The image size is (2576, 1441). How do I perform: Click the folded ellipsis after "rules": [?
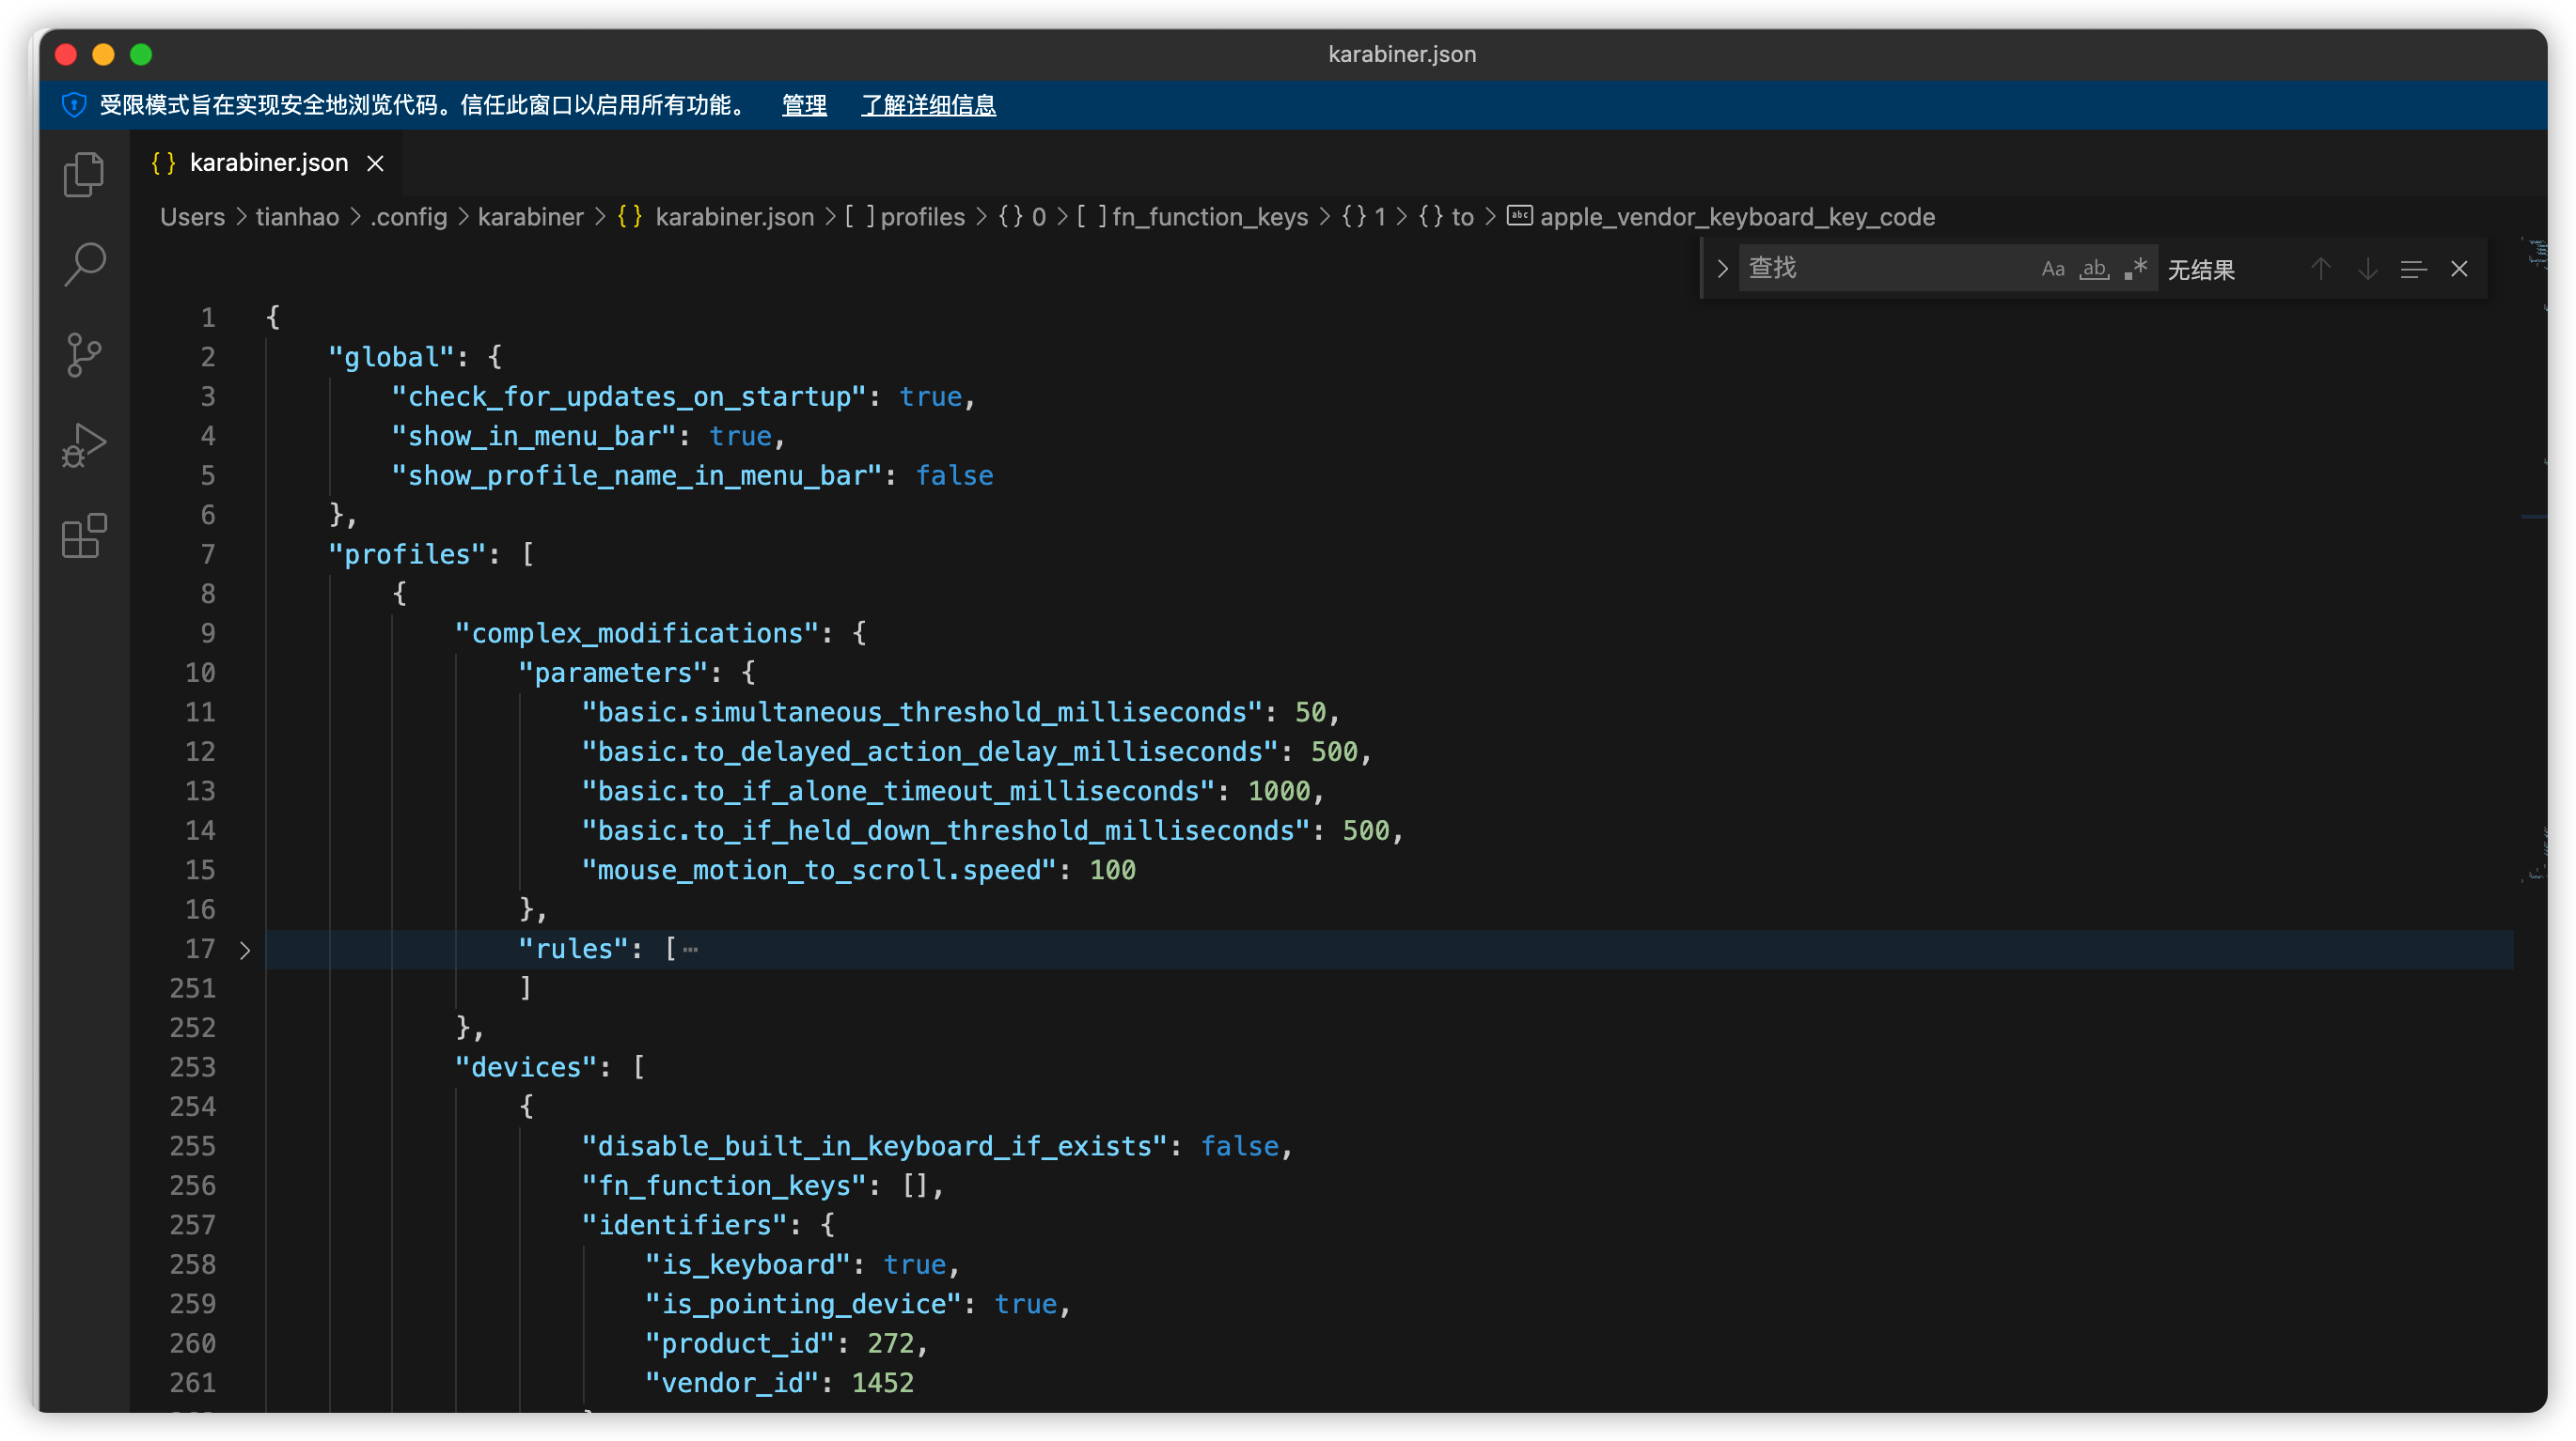coord(690,950)
